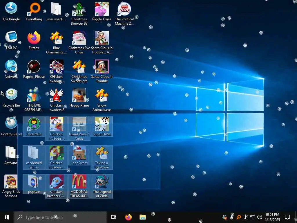
Task: Select Santa Claus in Trouble... A... icon
Action: coord(102,42)
